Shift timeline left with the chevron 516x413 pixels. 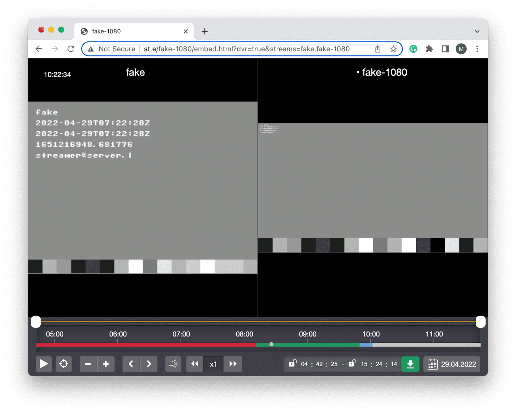(131, 364)
